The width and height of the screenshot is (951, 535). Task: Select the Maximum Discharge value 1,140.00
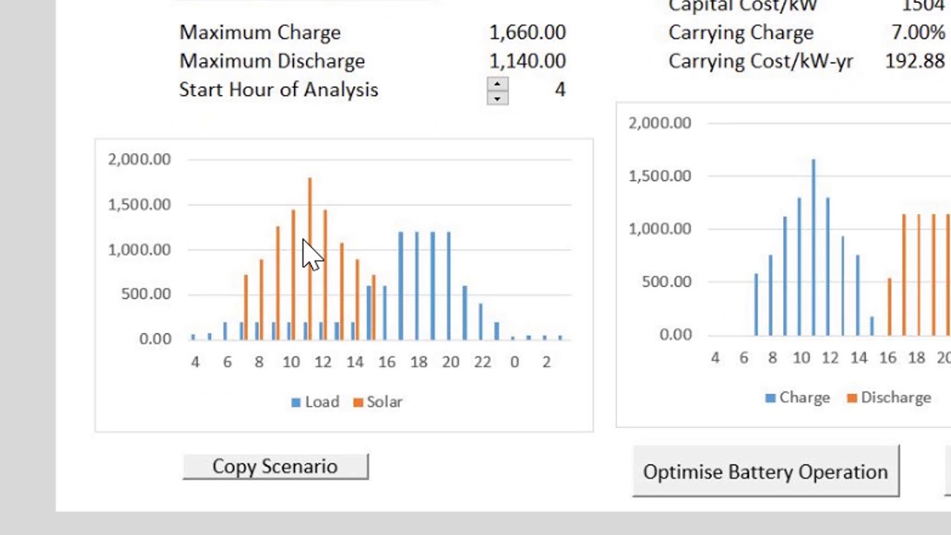coord(528,61)
